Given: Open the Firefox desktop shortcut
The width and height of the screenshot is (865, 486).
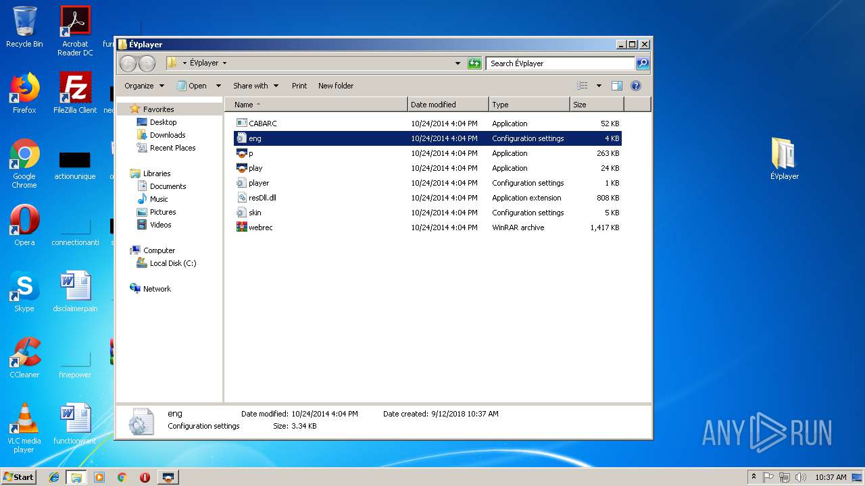Looking at the screenshot, I should (x=24, y=93).
